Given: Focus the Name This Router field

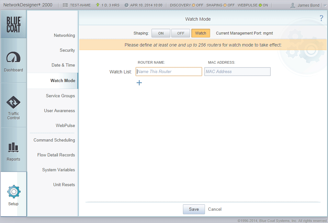Looking at the screenshot, I should point(169,72).
